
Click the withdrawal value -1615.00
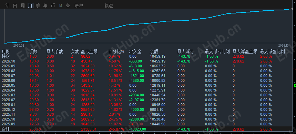click(x=136, y=71)
